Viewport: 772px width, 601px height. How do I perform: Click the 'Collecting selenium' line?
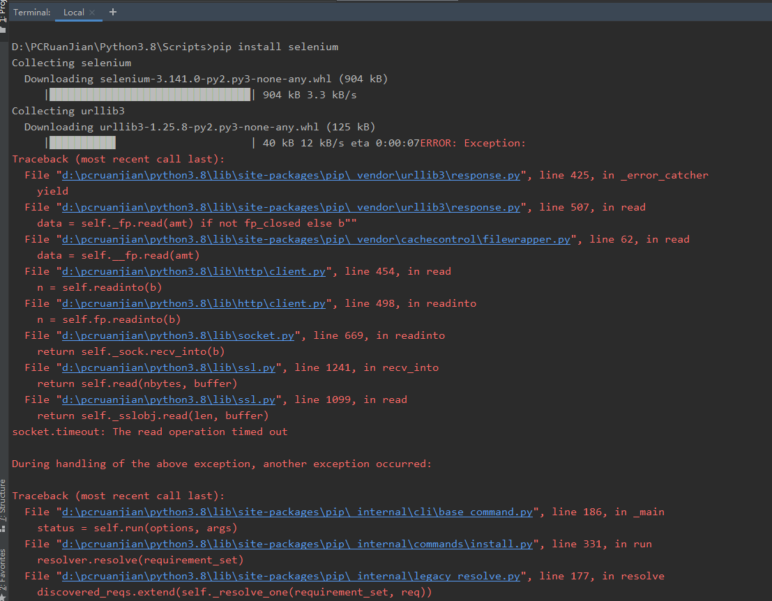click(71, 63)
